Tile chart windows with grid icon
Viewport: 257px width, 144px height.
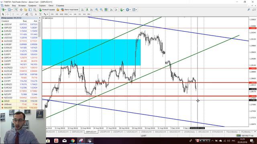coord(106,10)
